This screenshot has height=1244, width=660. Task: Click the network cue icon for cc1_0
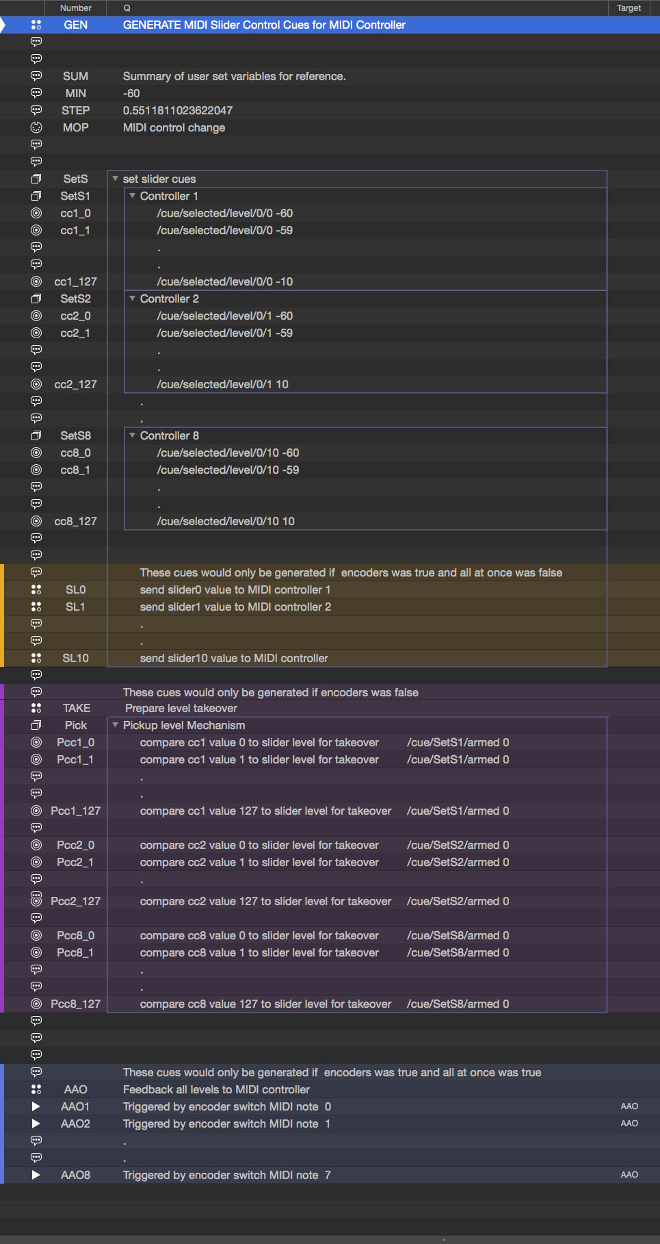(36, 213)
